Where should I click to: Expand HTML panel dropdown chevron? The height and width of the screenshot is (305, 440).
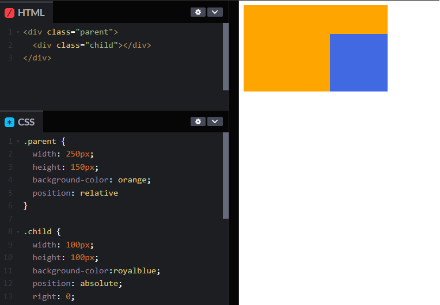tap(215, 12)
